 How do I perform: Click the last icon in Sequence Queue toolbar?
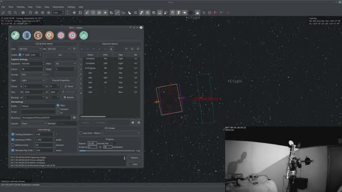[138, 49]
